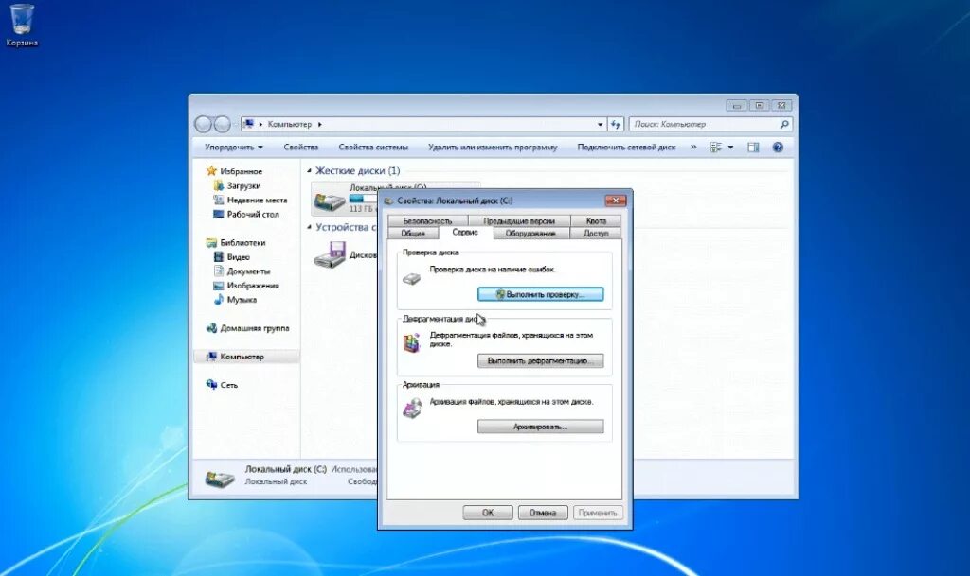Switch to the Сервис tab
970x576 pixels.
point(465,232)
